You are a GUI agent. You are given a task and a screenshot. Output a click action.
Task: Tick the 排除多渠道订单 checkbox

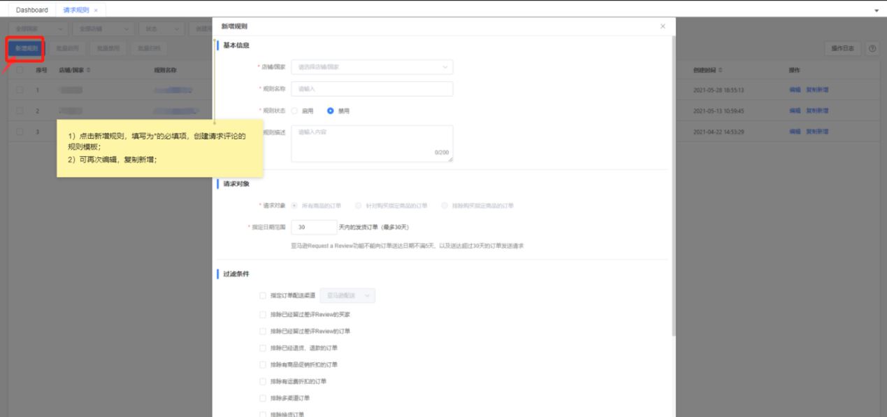pos(263,398)
